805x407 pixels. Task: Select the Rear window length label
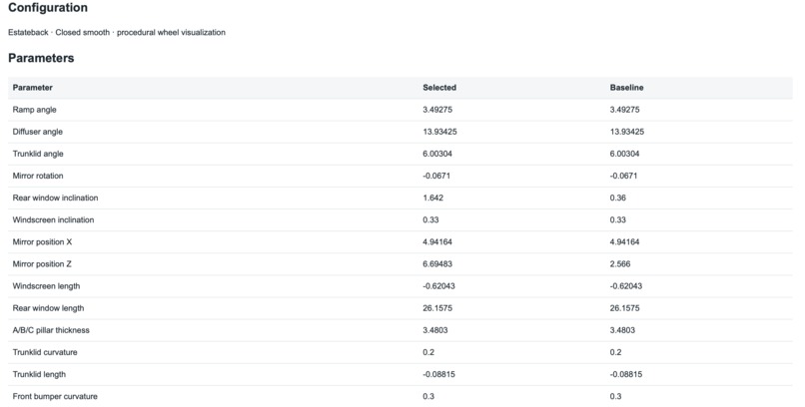48,308
